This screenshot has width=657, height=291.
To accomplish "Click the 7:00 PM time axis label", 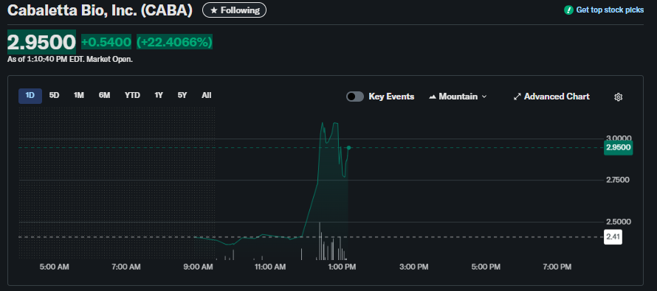I will coord(557,267).
